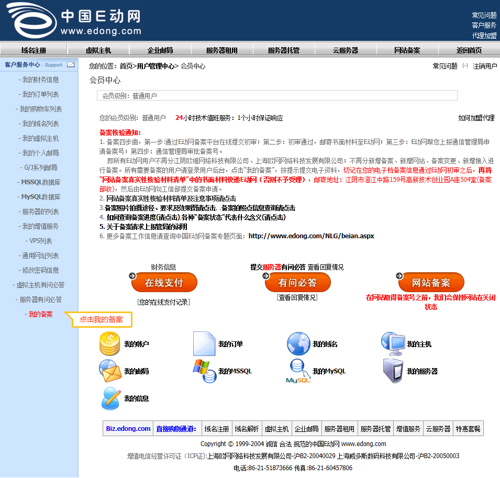
Task: Open the 服务器租用 navigation tab
Action: coord(222,50)
